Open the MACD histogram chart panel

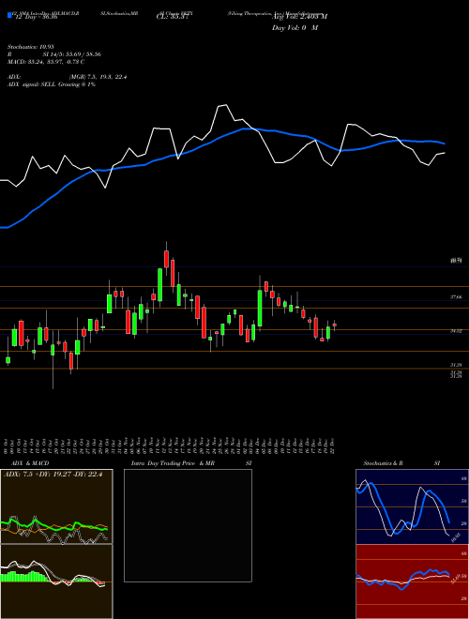tap(56, 581)
